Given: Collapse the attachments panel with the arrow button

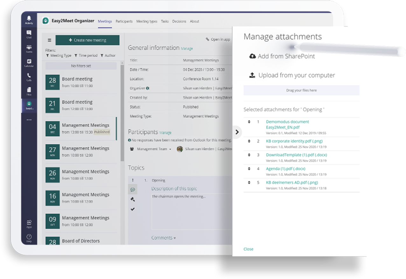Looking at the screenshot, I should click(x=237, y=132).
